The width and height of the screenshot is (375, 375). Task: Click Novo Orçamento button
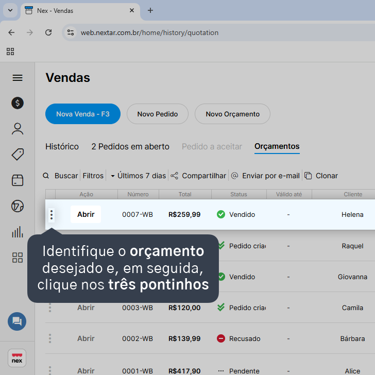(232, 114)
